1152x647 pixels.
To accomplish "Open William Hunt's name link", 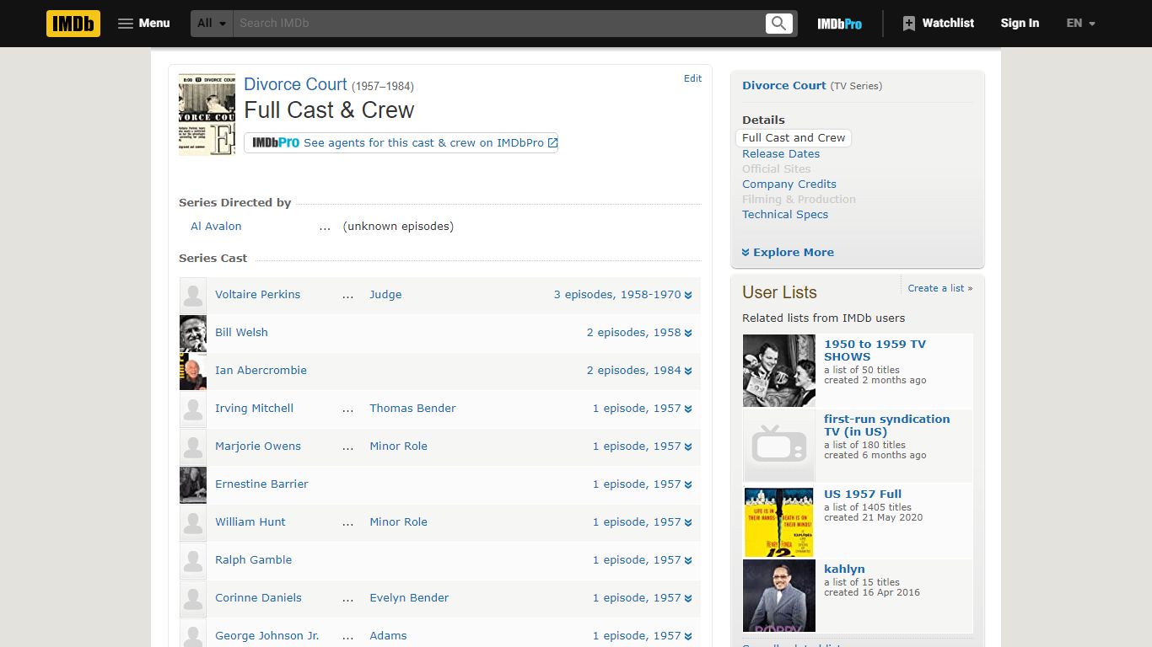I will pyautogui.click(x=250, y=522).
